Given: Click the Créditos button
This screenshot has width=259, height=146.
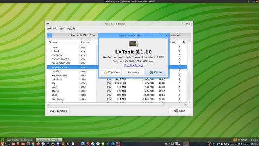Looking at the screenshot, I should pos(111,72).
